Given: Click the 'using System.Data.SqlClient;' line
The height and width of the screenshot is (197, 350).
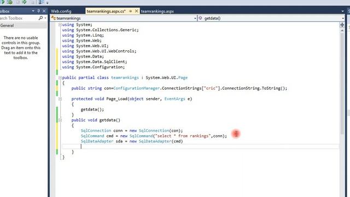Looking at the screenshot, I should click(x=95, y=62).
